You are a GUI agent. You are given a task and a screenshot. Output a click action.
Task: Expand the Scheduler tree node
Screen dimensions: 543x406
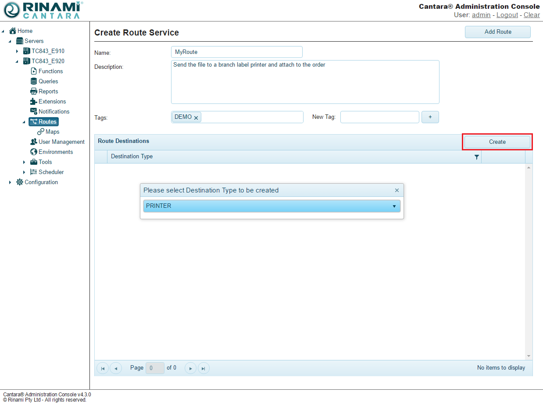tap(24, 172)
